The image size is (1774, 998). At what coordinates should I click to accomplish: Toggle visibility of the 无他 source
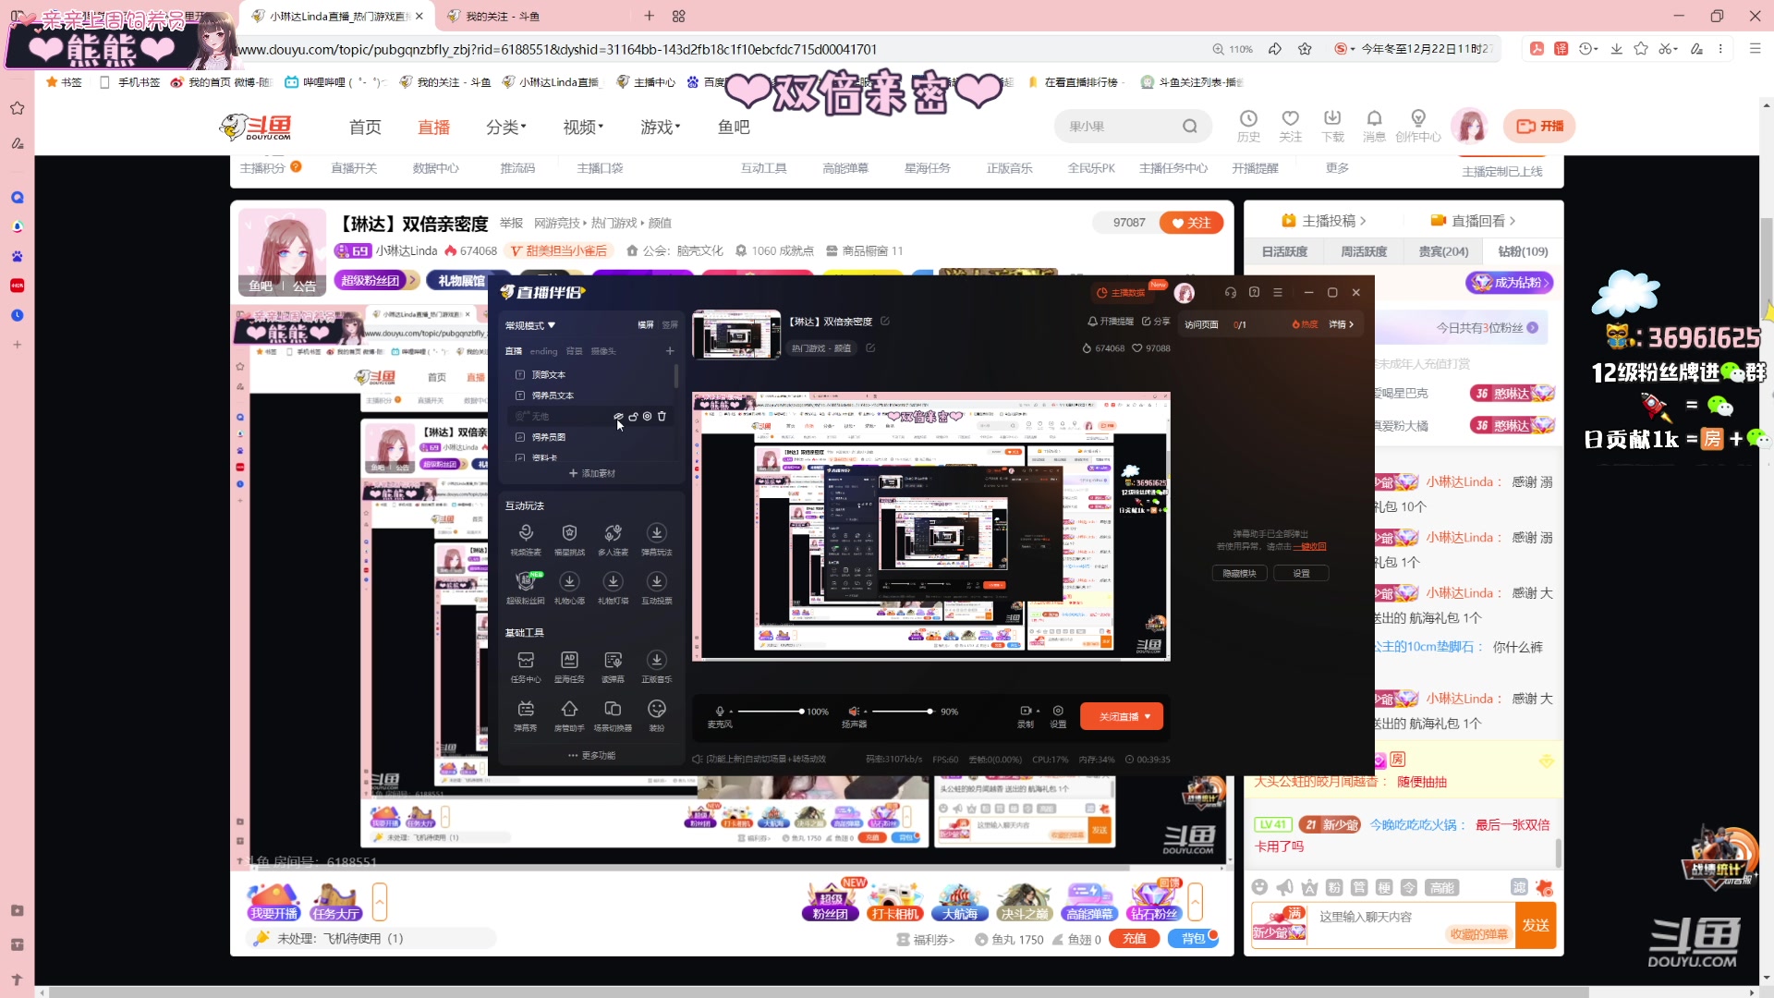pyautogui.click(x=619, y=416)
